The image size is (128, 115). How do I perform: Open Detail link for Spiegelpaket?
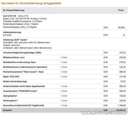tap(65, 96)
